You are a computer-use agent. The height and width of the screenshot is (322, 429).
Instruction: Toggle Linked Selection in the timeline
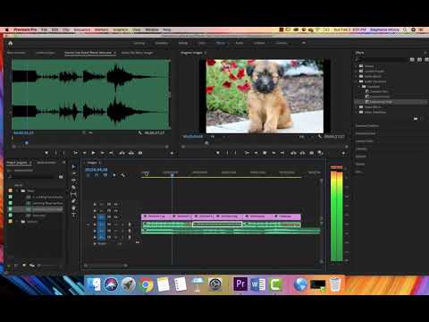(105, 175)
